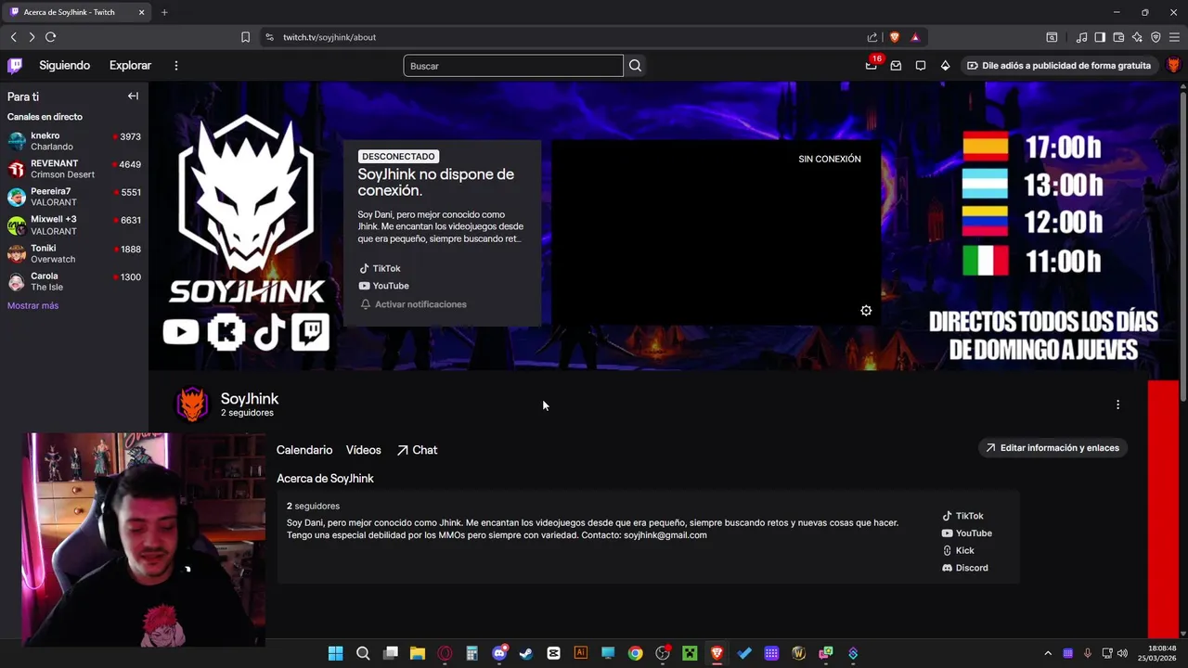
Task: Open knekro live channel
Action: tap(74, 141)
